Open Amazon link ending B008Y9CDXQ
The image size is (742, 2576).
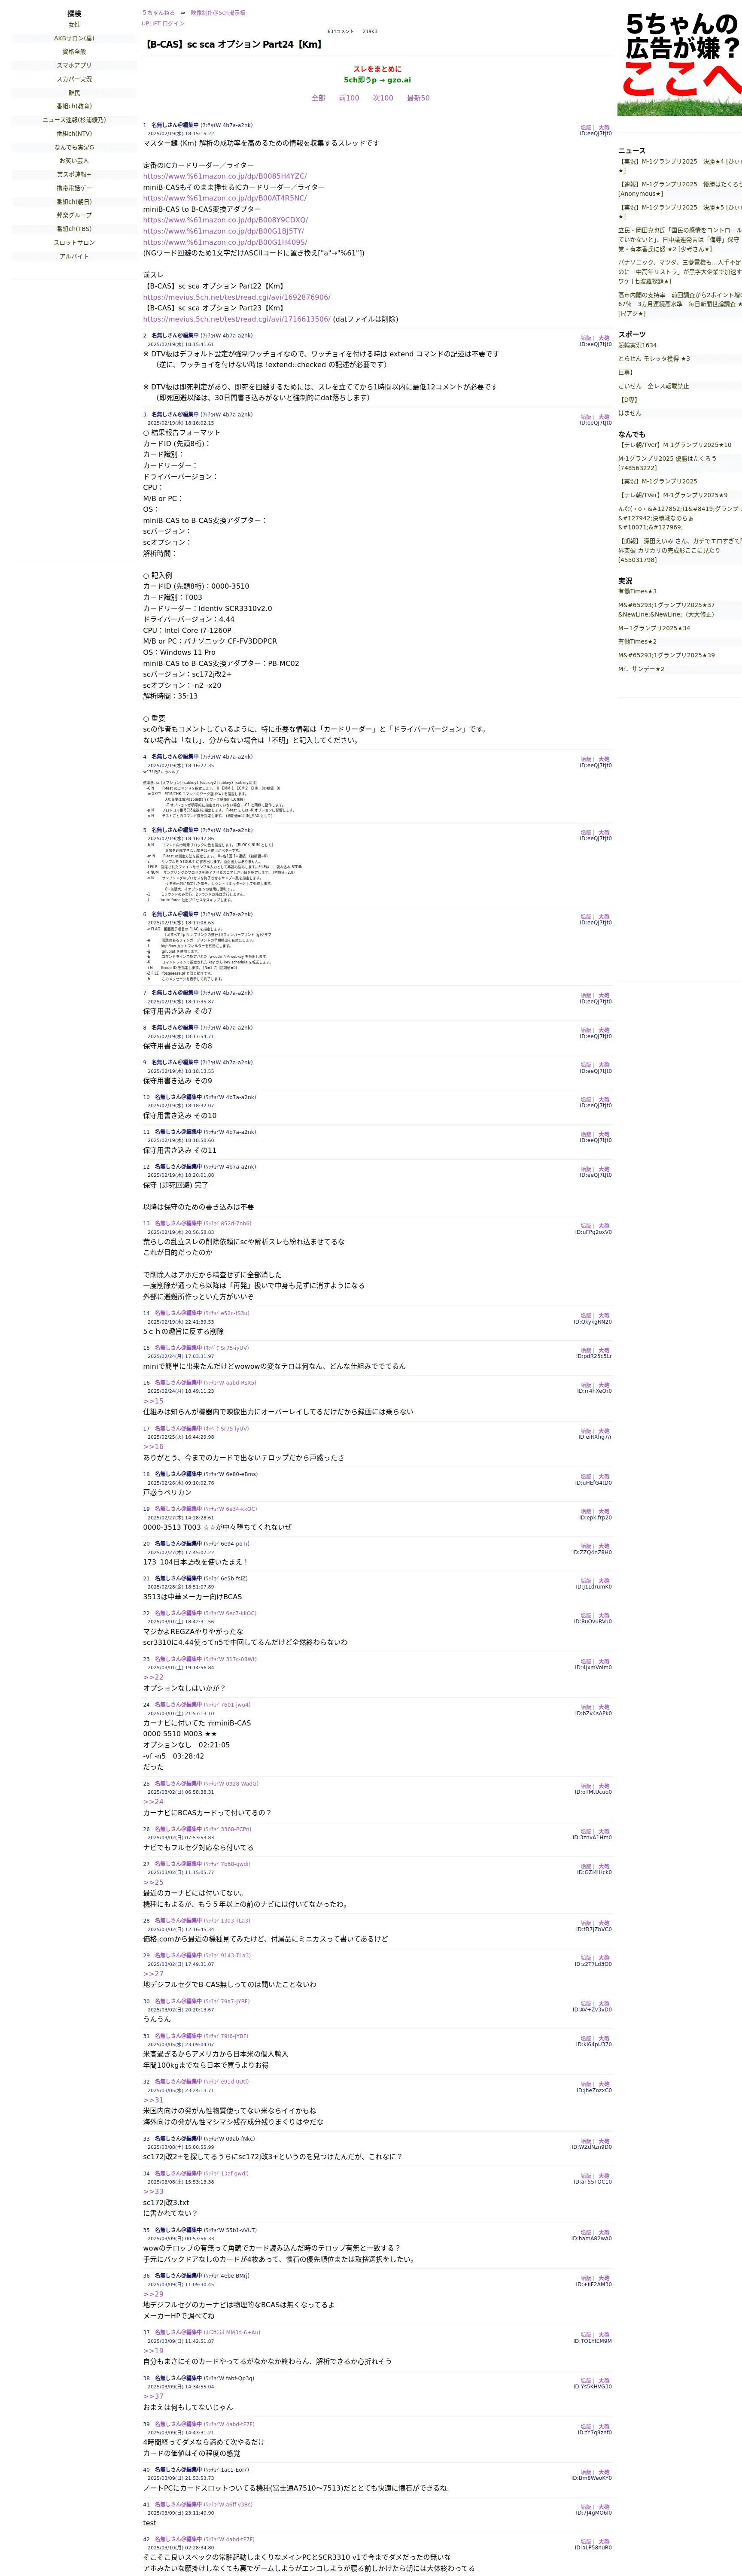225,220
